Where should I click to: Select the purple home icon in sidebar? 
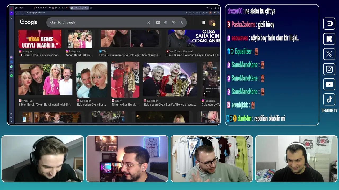(x=11, y=13)
